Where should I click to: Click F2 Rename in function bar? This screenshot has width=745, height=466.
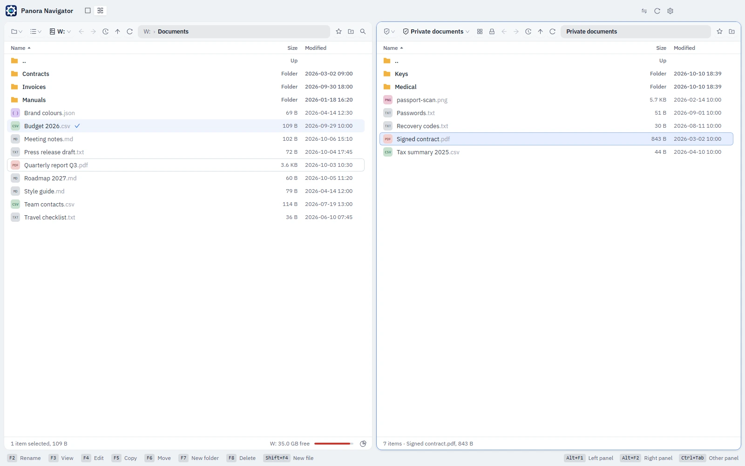pyautogui.click(x=24, y=458)
